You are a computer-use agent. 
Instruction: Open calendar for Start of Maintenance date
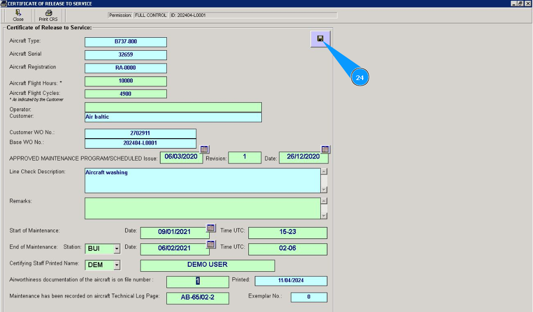coord(211,228)
